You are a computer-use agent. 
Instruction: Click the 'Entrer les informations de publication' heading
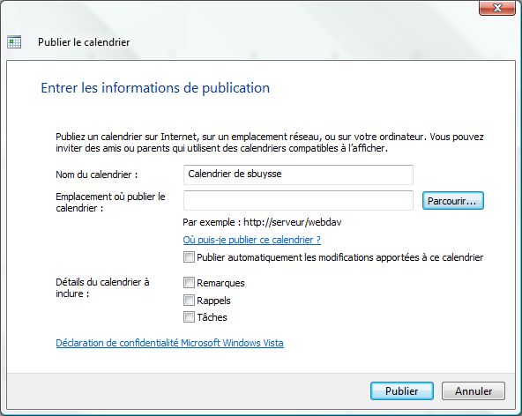pos(155,88)
